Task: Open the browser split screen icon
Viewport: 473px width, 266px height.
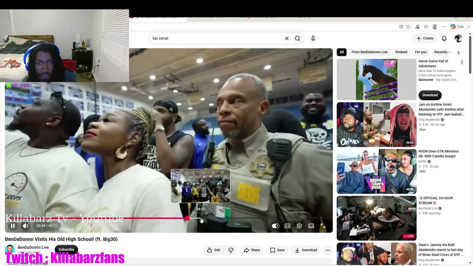Action: coord(401,27)
